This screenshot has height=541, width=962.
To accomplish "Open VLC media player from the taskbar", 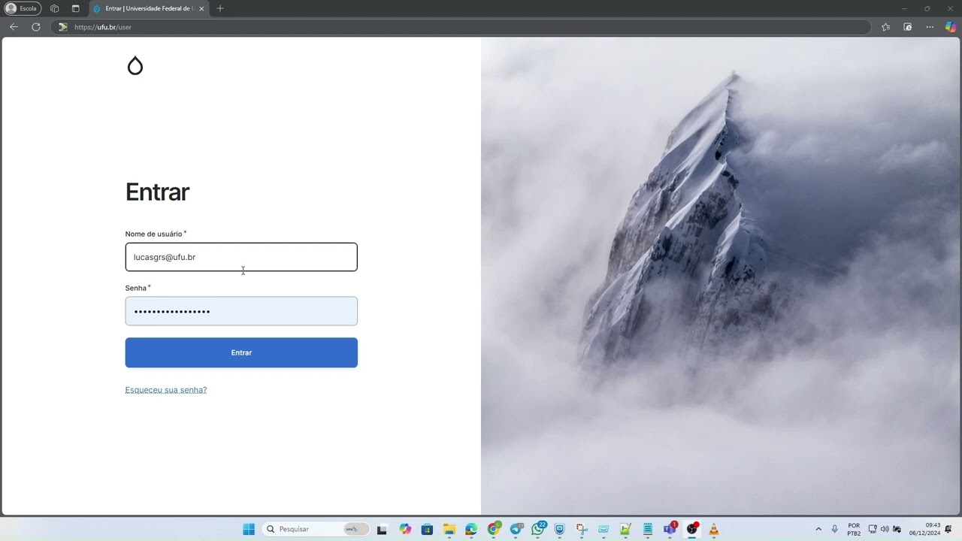I will tap(714, 529).
